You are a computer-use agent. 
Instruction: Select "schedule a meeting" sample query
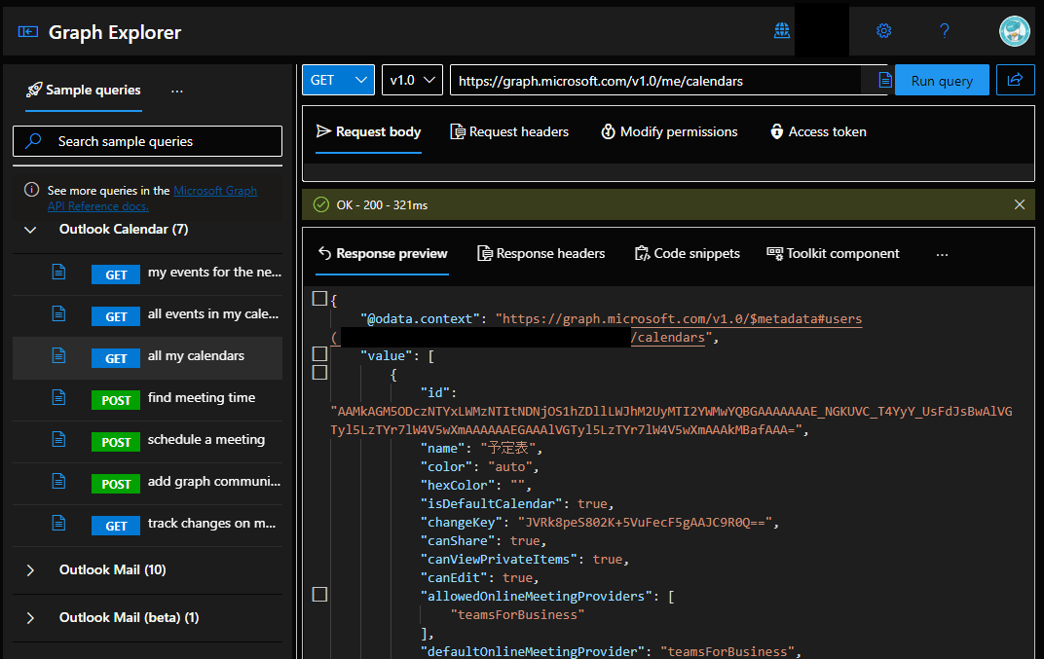(206, 440)
